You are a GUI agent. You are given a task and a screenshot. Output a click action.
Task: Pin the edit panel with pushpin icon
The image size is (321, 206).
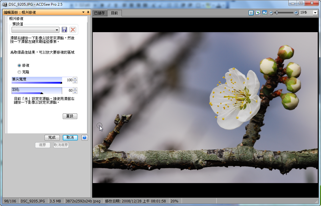click(88, 12)
